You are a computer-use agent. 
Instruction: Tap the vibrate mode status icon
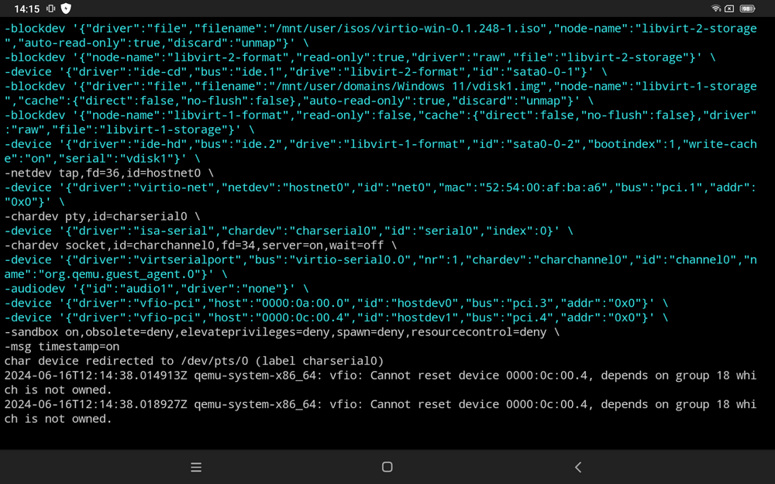tap(50, 9)
